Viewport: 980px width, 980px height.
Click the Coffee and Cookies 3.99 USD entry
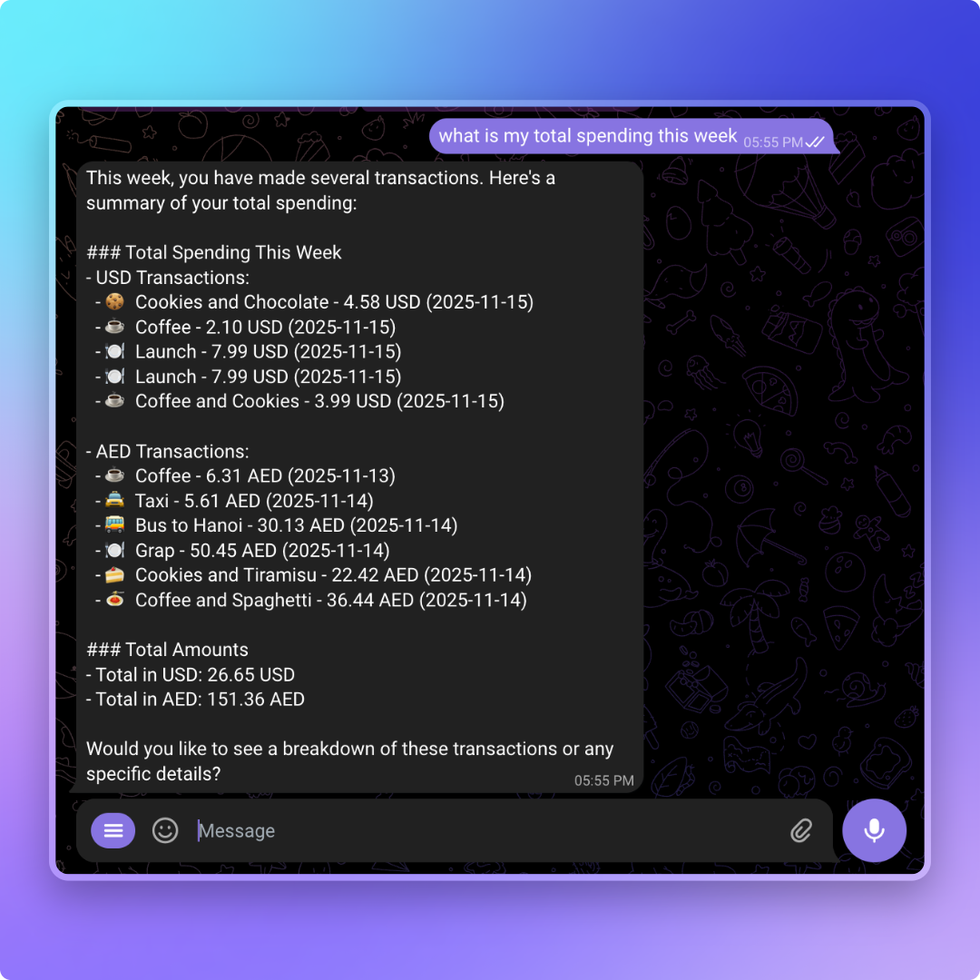tap(319, 401)
